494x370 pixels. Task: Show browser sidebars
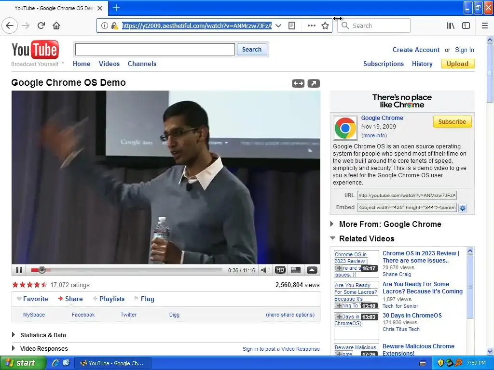[466, 26]
